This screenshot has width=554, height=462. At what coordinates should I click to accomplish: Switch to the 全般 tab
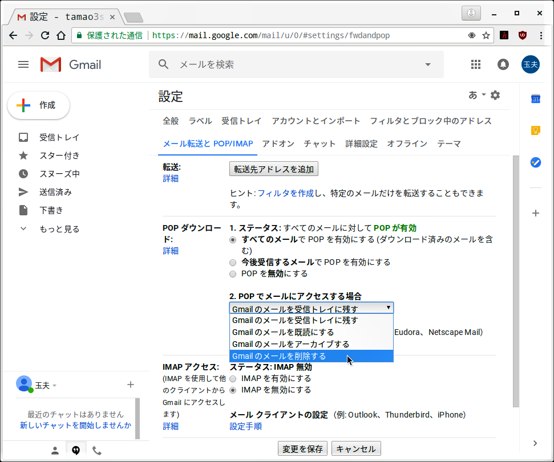pos(171,121)
